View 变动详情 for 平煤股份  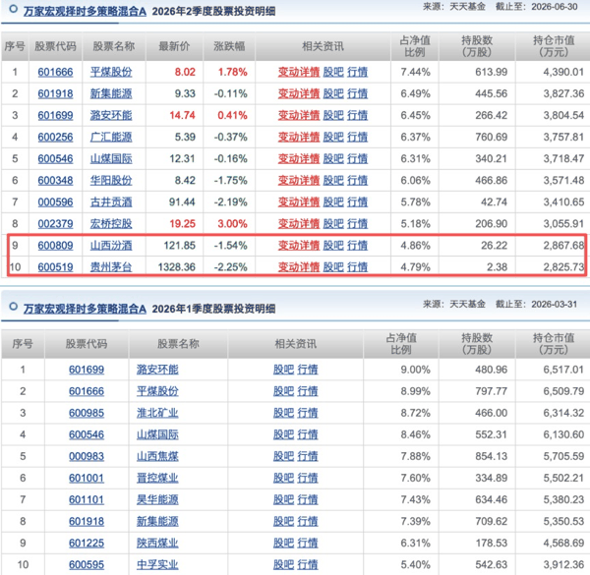[299, 72]
